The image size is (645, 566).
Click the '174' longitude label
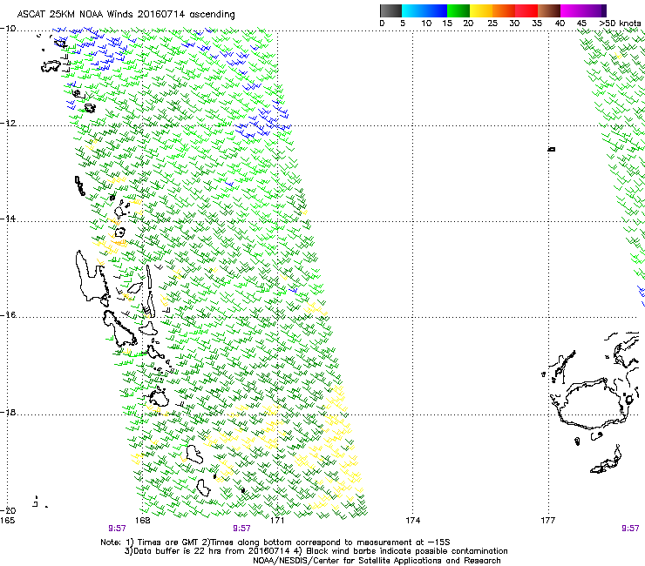(x=412, y=521)
